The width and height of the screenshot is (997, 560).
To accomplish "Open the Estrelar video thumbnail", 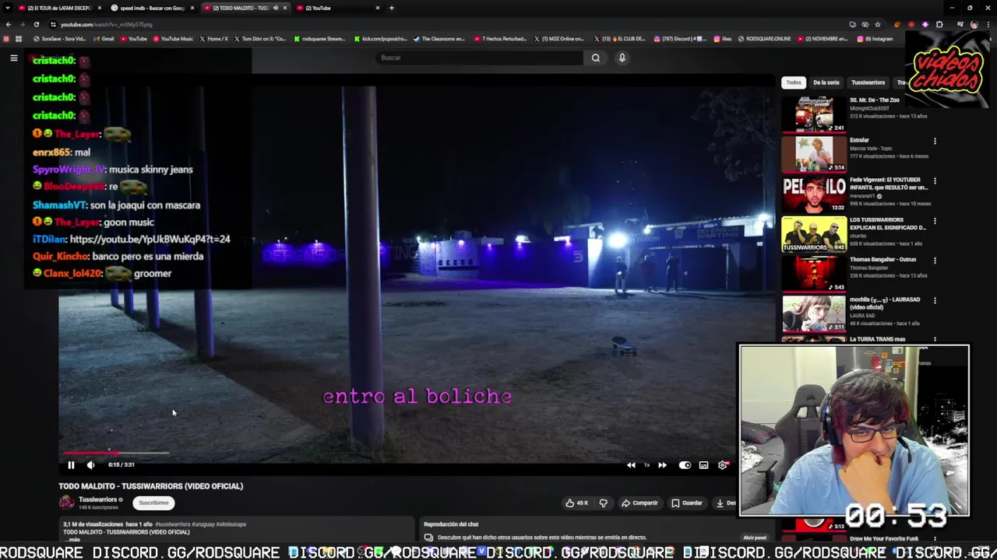I will click(x=814, y=154).
